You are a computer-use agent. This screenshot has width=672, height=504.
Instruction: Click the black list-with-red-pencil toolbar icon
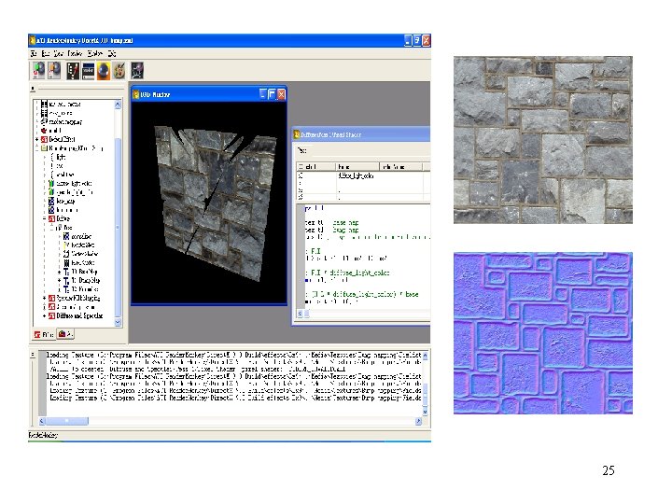click(x=73, y=70)
